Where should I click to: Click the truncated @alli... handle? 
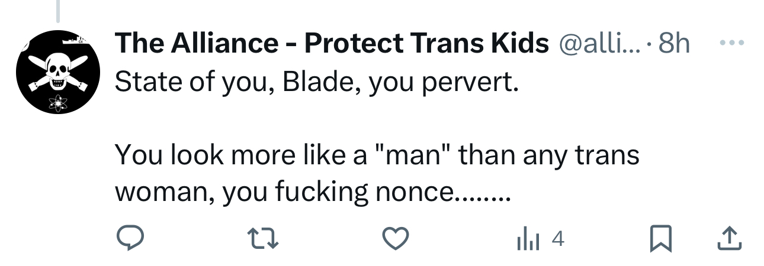(x=600, y=43)
